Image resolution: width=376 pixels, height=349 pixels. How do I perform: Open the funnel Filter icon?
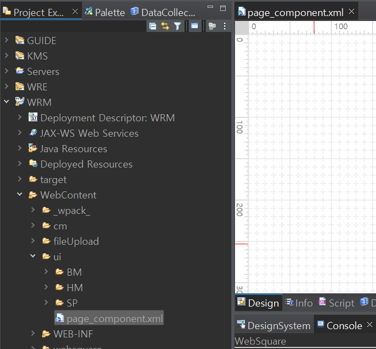[x=177, y=26]
